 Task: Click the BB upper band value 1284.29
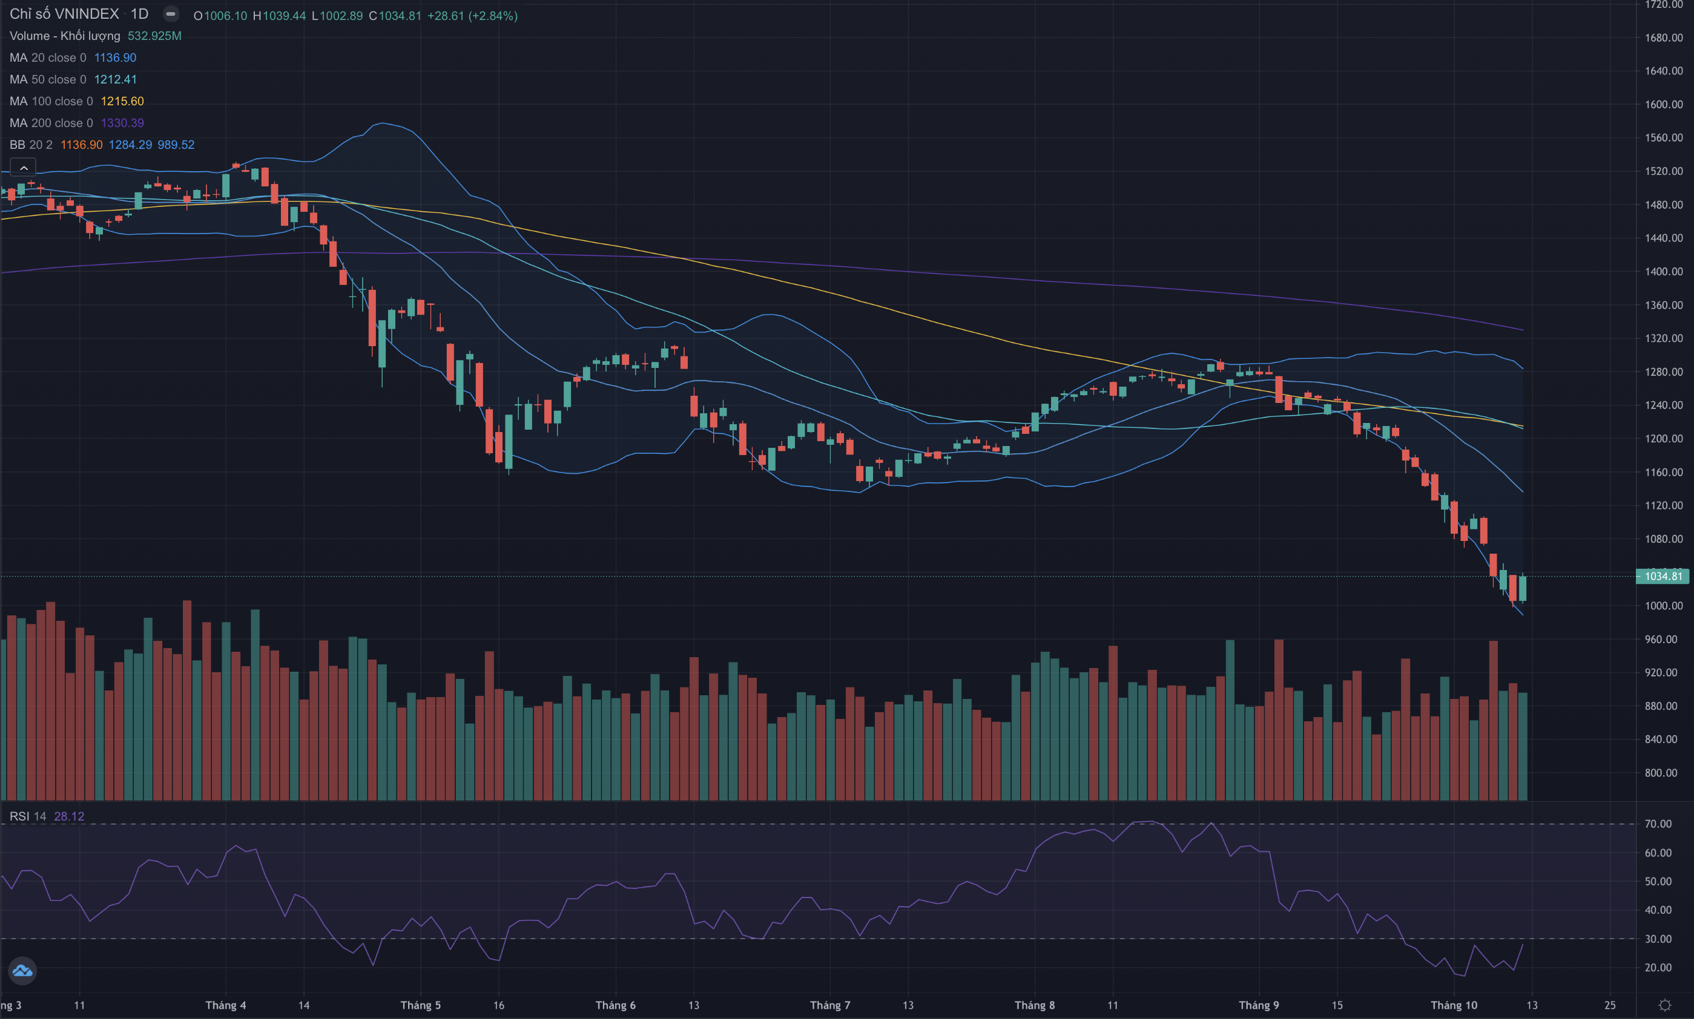coord(131,145)
